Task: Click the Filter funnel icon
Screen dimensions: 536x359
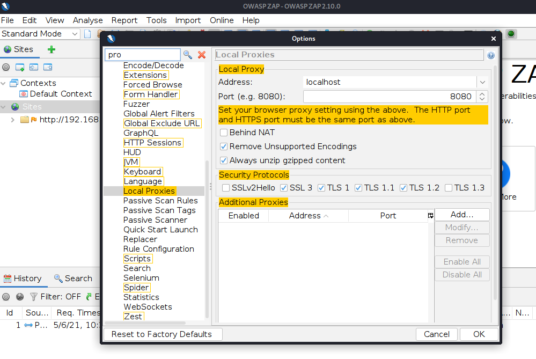Action: pos(33,297)
